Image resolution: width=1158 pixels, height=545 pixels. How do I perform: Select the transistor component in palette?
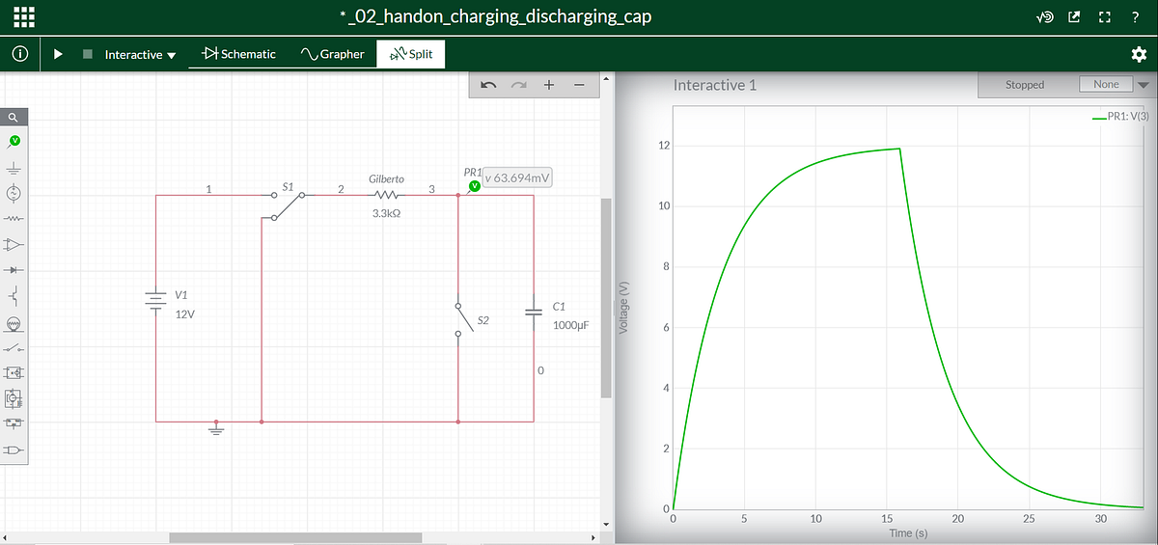tap(14, 294)
